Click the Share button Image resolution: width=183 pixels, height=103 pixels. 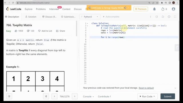[x=60, y=31]
